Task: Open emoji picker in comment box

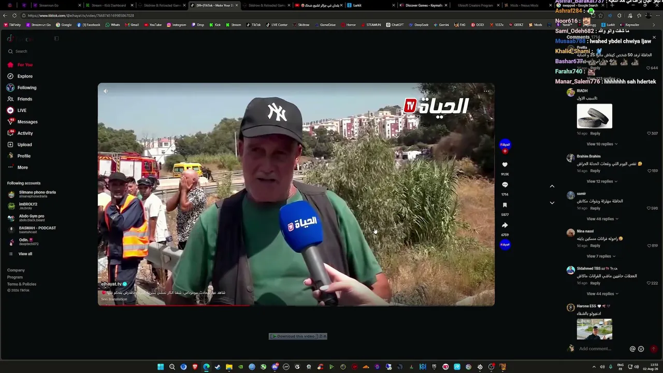Action: pos(641,349)
